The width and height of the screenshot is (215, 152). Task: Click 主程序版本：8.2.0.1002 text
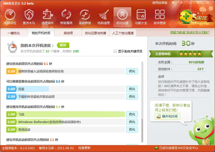pos(18,148)
